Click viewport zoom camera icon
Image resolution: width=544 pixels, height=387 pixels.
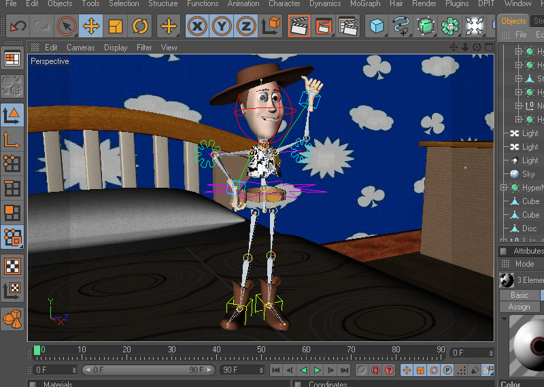pyautogui.click(x=465, y=47)
